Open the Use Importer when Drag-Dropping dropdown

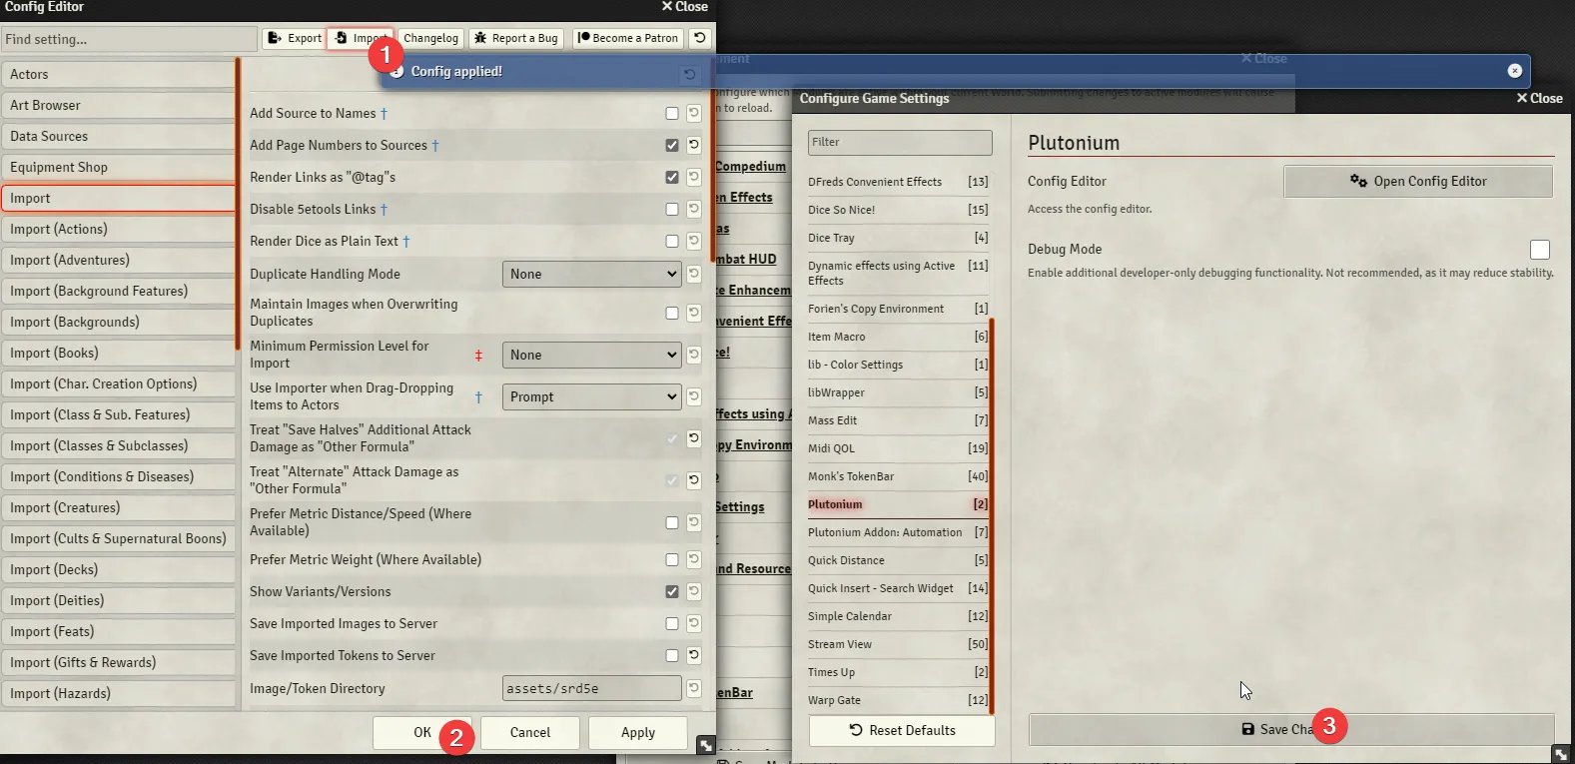(x=591, y=396)
